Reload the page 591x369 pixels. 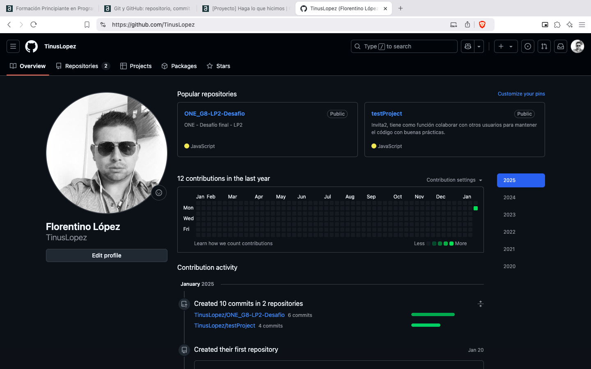click(x=34, y=25)
